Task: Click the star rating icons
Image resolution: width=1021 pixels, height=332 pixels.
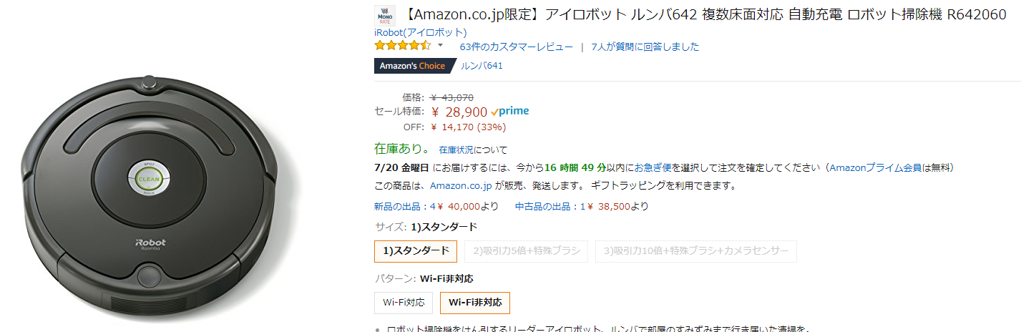Action: 402,46
